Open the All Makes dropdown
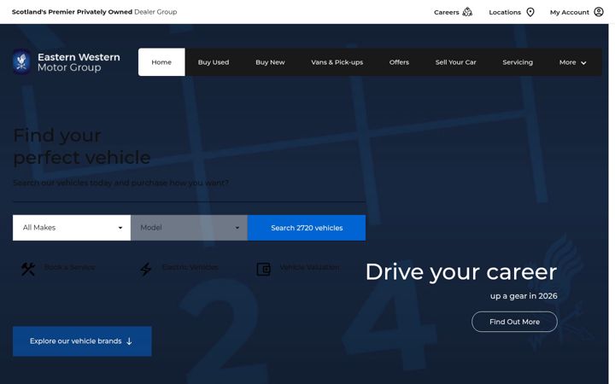The image size is (615, 384). (x=72, y=228)
